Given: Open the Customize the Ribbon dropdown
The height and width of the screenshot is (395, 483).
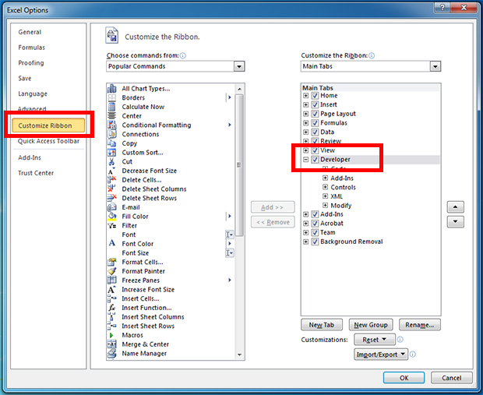Looking at the screenshot, I should click(435, 66).
